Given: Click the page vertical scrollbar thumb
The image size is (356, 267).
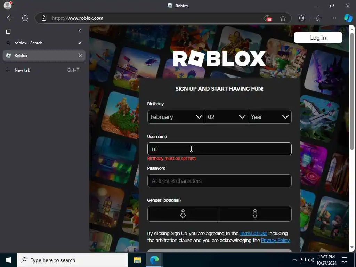Looking at the screenshot, I should (352, 91).
